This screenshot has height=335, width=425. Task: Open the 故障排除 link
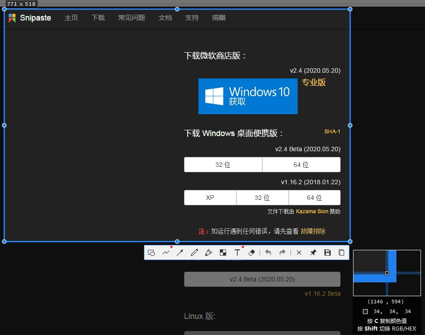coord(313,231)
